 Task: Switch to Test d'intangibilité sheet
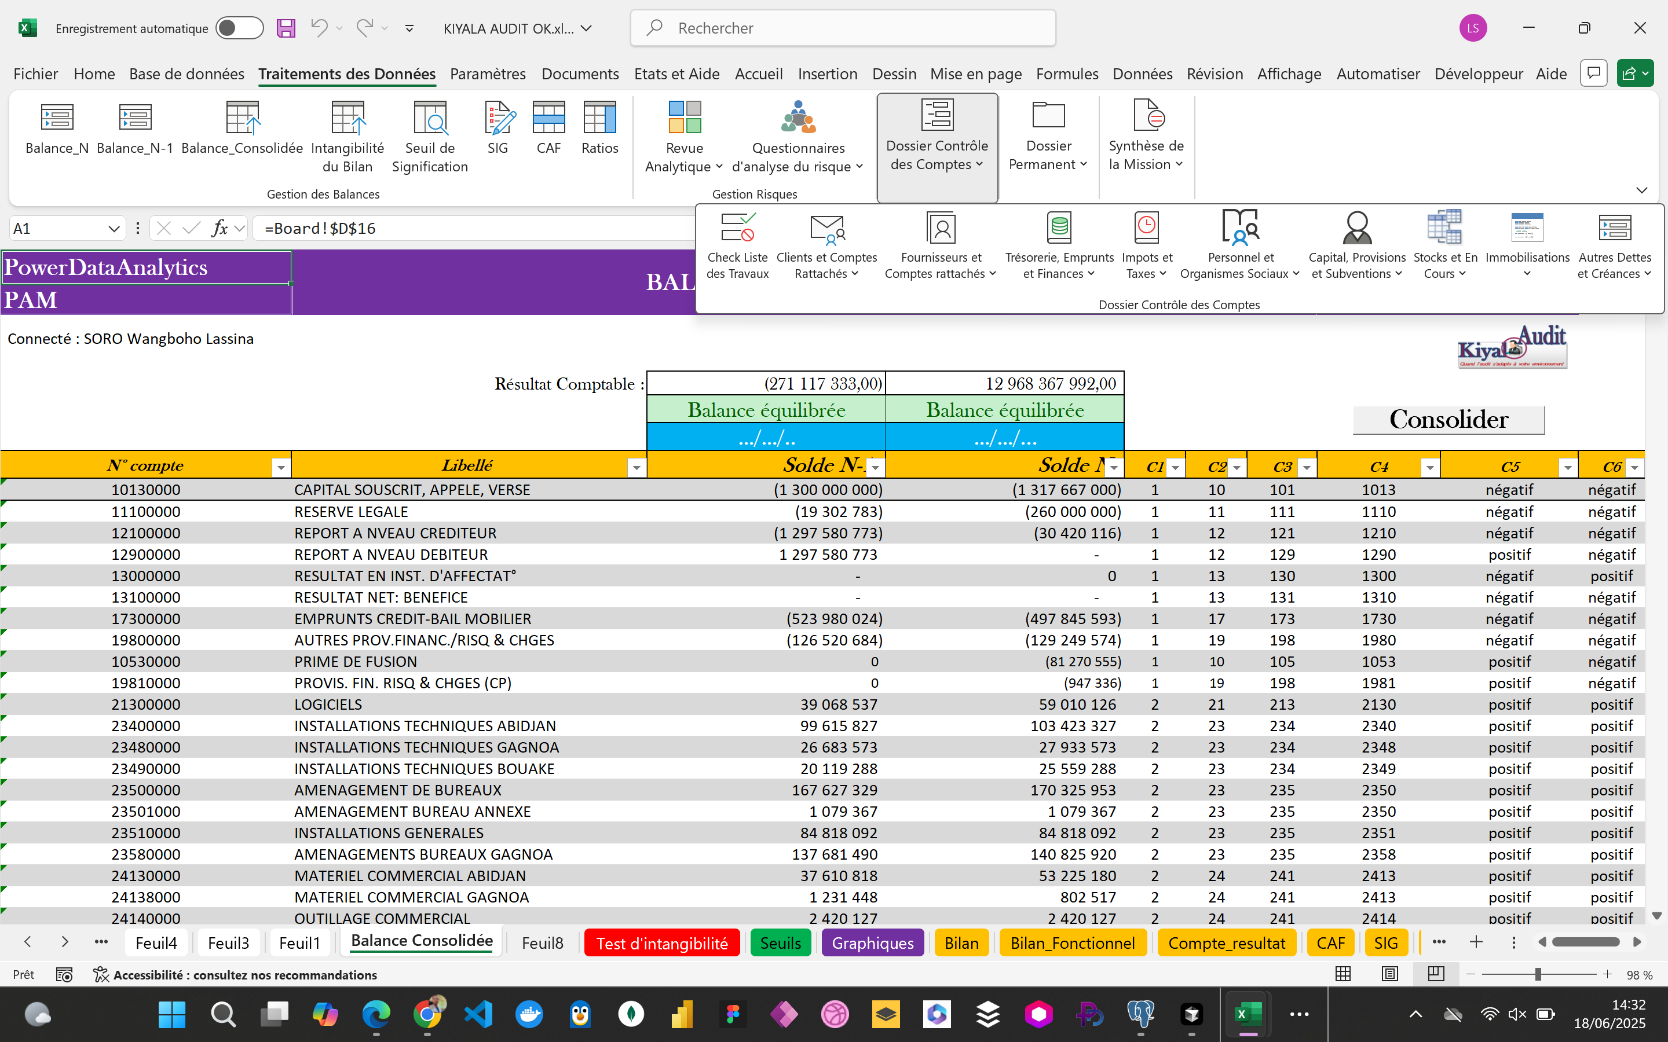661,943
